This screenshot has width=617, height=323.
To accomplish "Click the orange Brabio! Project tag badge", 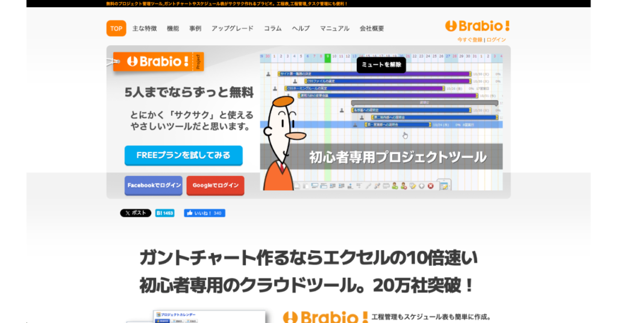I will tap(158, 61).
